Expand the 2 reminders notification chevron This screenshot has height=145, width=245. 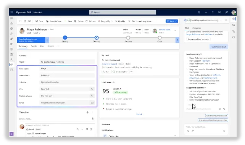click(175, 136)
